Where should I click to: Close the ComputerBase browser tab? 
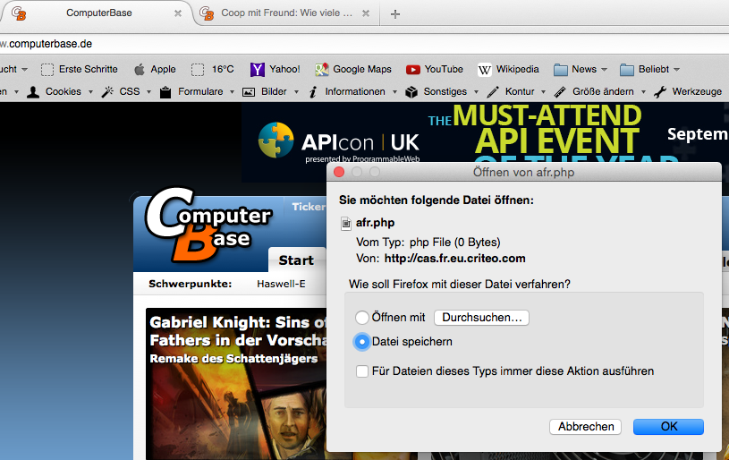178,13
